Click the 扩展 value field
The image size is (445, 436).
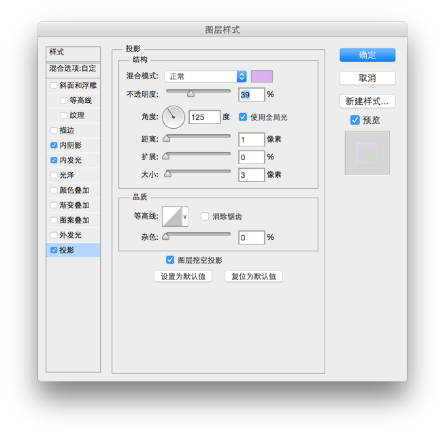[252, 157]
